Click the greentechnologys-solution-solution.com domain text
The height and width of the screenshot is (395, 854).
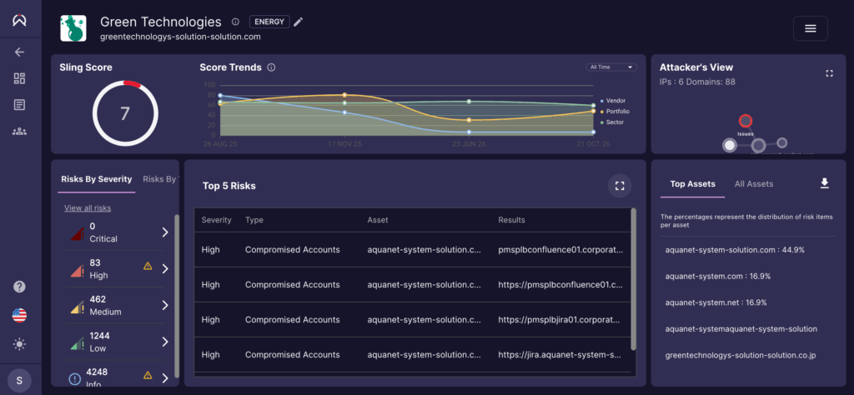click(180, 37)
